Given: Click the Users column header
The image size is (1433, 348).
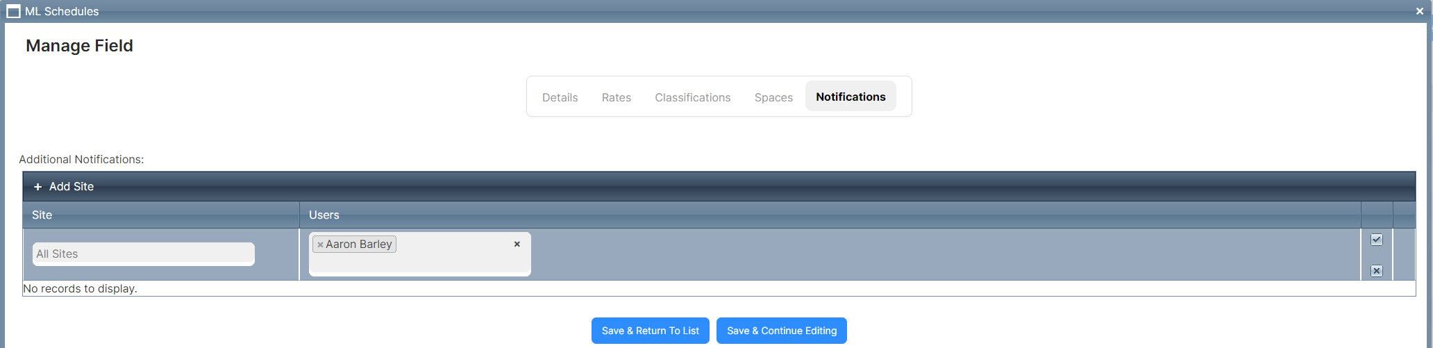Looking at the screenshot, I should (830, 215).
